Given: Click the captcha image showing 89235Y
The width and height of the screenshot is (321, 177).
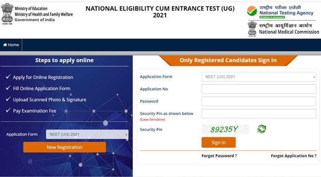Looking at the screenshot, I should pos(225,129).
